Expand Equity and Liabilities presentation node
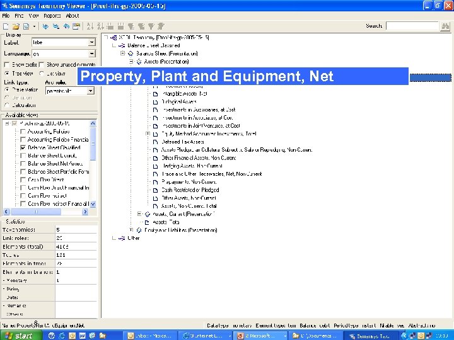The width and height of the screenshot is (454, 340). [x=131, y=230]
